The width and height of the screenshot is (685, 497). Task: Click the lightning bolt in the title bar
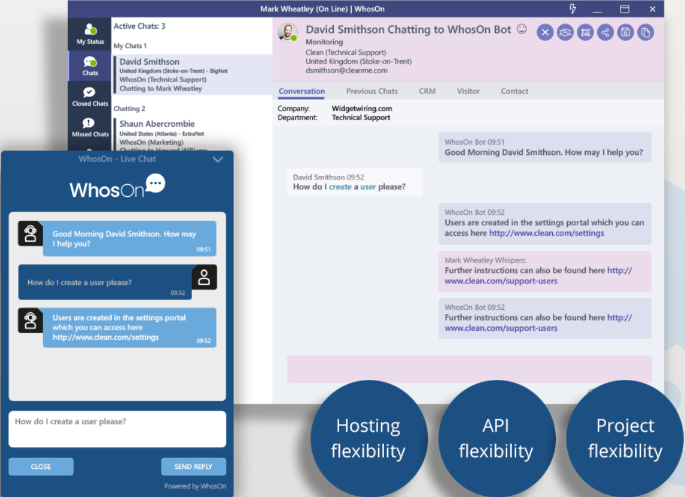click(x=573, y=8)
